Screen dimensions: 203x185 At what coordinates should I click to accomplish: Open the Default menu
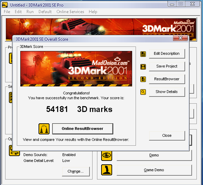[45, 12]
